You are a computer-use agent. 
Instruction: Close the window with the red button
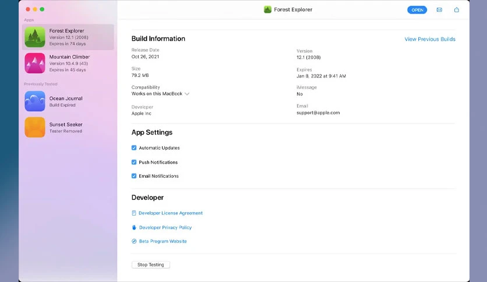pyautogui.click(x=28, y=9)
